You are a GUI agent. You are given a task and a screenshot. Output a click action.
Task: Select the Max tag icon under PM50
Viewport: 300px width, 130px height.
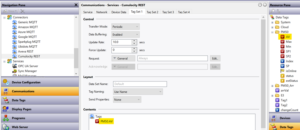click(x=282, y=42)
